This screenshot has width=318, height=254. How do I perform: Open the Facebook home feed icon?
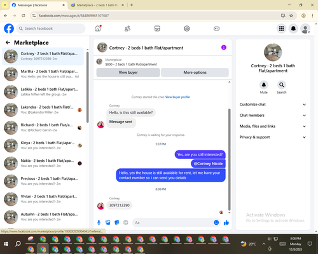click(98, 29)
